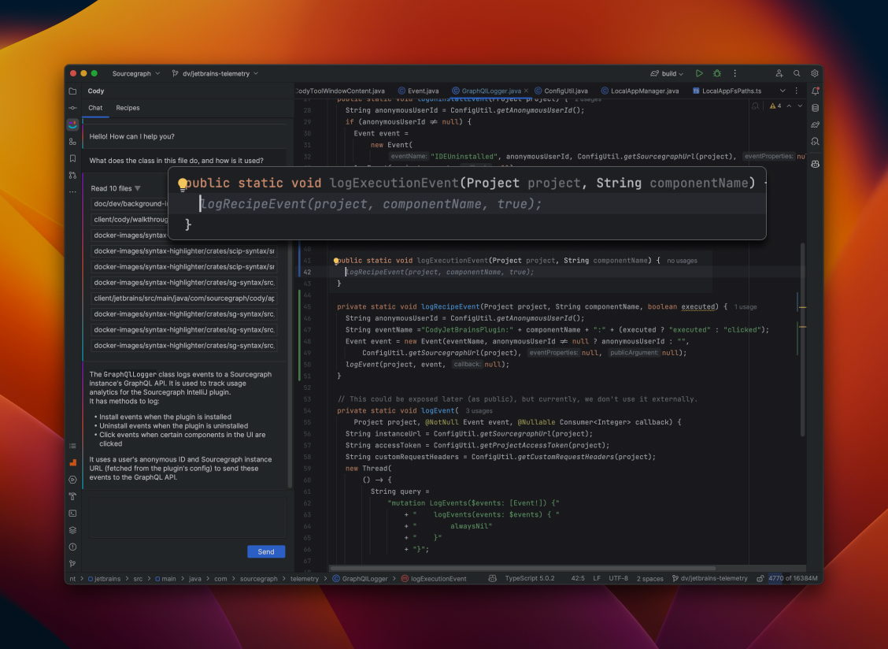Open the layered stack tool window icon
This screenshot has height=649, width=888.
tap(72, 531)
